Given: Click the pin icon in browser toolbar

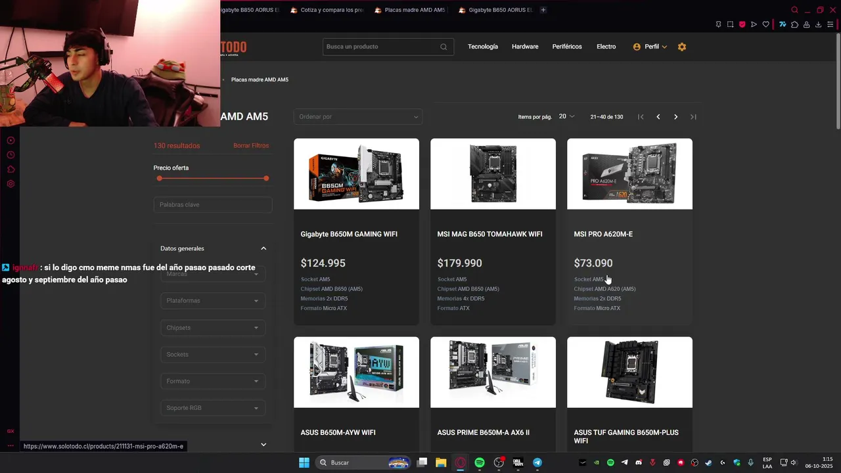Looking at the screenshot, I should [718, 24].
